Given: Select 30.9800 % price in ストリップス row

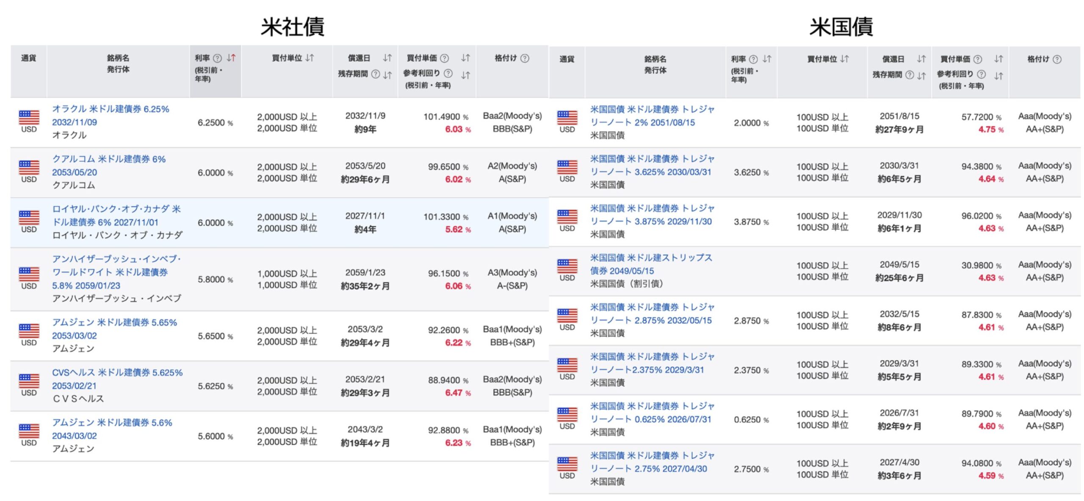Looking at the screenshot, I should point(981,266).
